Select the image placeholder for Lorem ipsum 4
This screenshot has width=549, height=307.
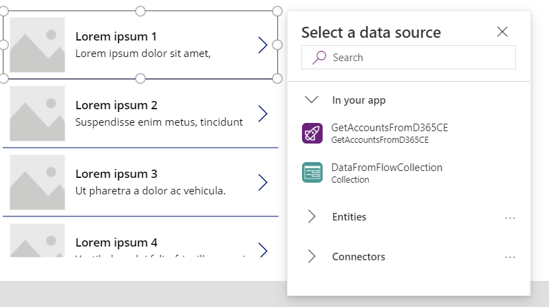(37, 240)
